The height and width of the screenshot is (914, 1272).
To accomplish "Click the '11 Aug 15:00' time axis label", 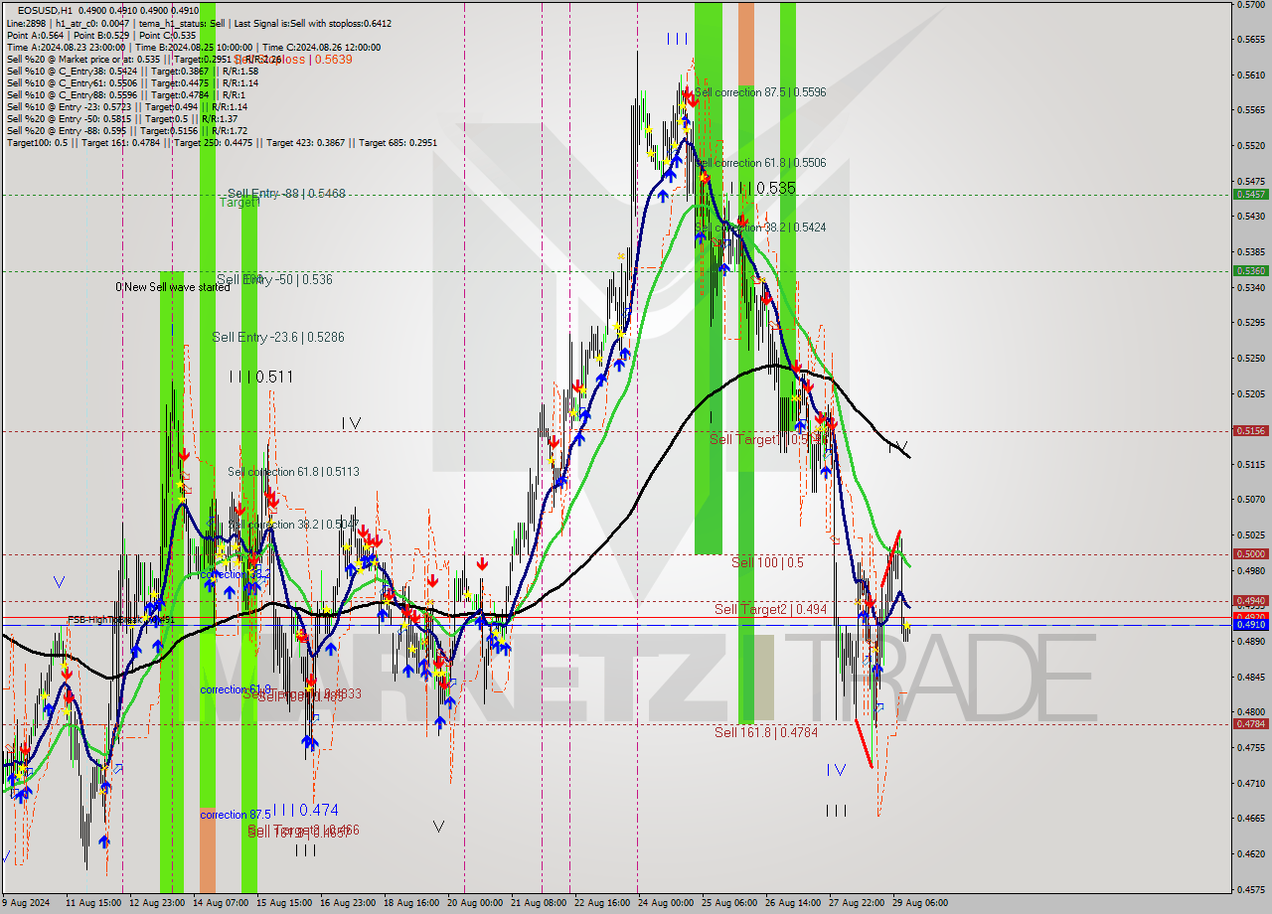I will click(93, 903).
